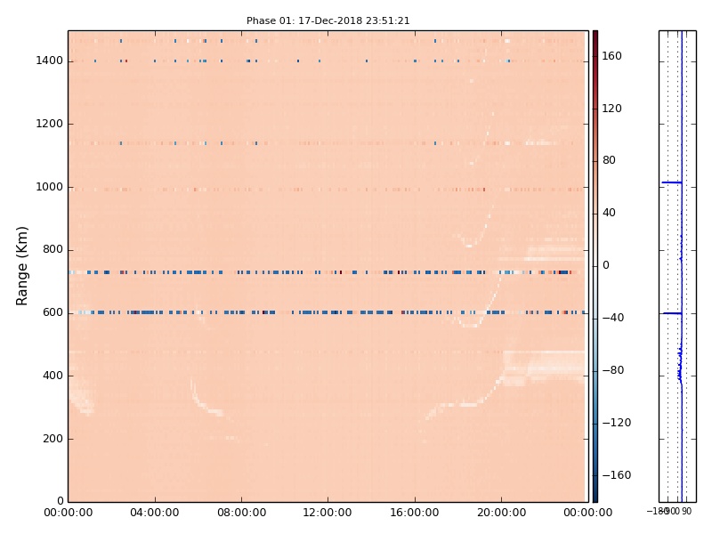This screenshot has width=712, height=534.
Task: Click the colorbar −120 label
Action: point(616,423)
